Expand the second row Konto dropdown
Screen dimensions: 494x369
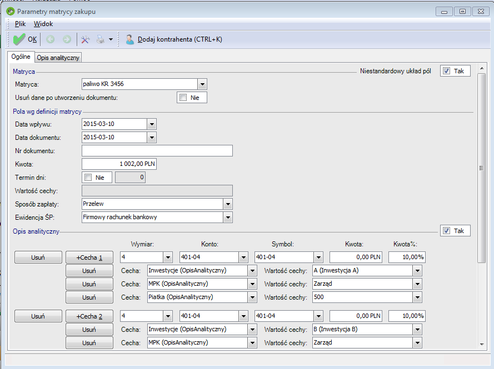pyautogui.click(x=243, y=316)
